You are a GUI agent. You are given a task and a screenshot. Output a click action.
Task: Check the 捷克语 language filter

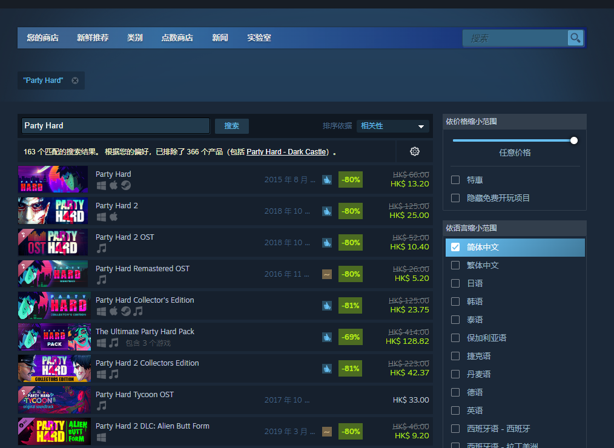tap(455, 356)
